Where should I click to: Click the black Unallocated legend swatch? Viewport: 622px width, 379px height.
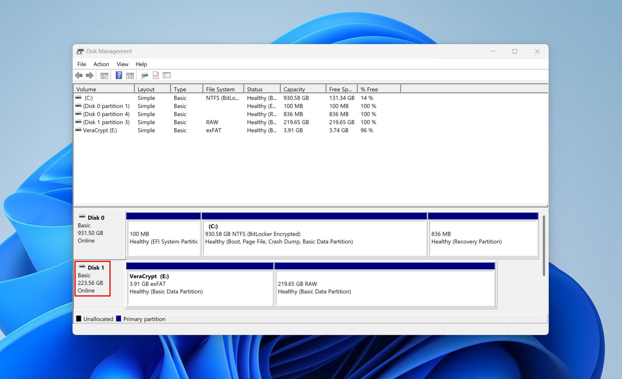(x=79, y=319)
